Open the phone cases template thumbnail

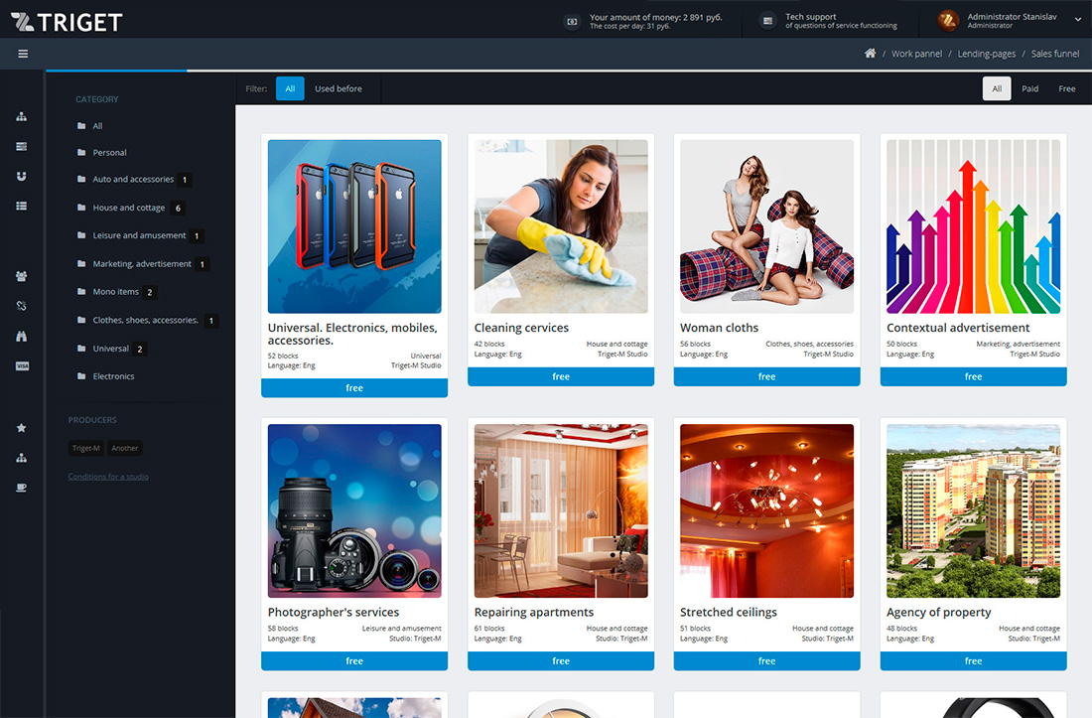click(x=354, y=226)
